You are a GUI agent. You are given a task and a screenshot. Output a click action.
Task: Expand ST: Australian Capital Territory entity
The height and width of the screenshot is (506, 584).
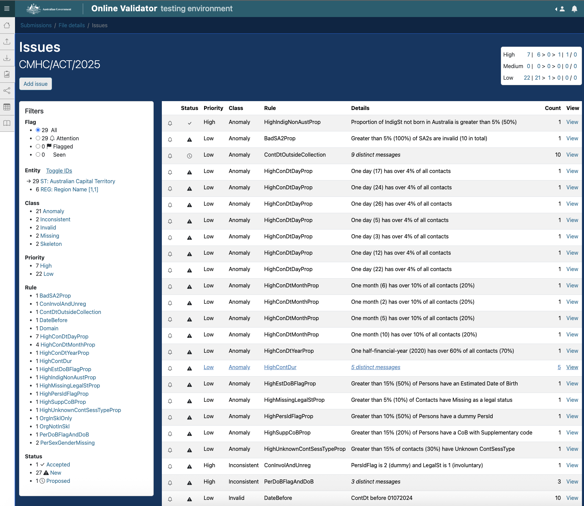pos(78,181)
